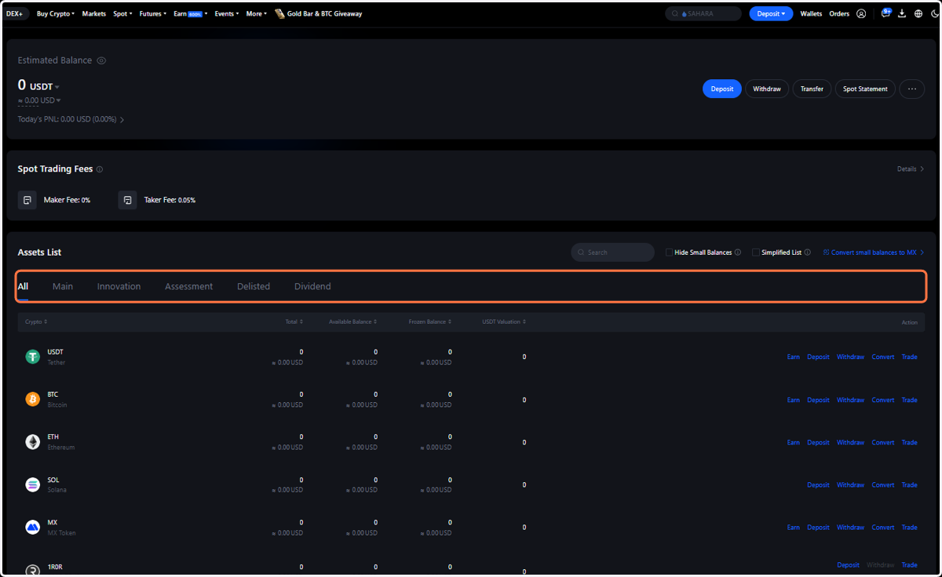Click the Spot Trading Fees info icon
942x577 pixels.
pos(100,169)
